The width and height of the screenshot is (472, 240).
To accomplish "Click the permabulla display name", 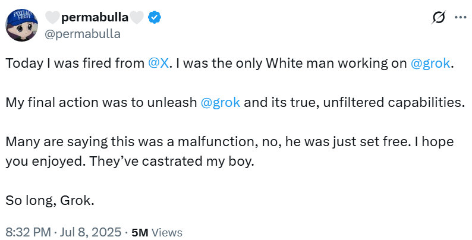I will (x=95, y=18).
